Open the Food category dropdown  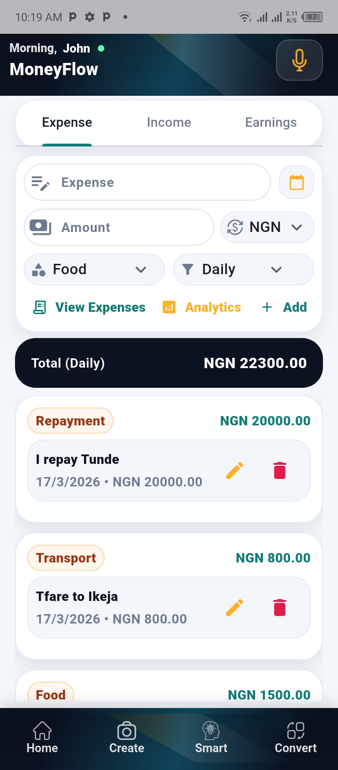pos(94,269)
